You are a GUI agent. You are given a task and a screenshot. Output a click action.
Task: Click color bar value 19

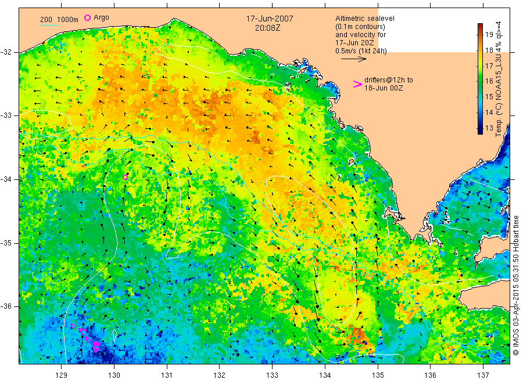489,35
